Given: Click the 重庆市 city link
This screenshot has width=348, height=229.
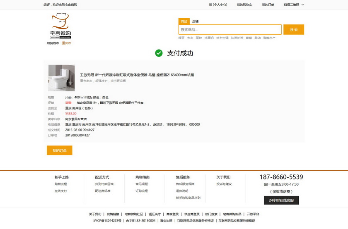Looking at the screenshot, I should click(x=67, y=43).
